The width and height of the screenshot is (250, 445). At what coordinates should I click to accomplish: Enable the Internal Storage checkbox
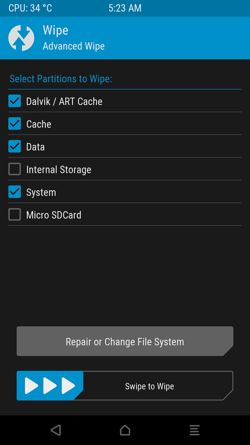[x=14, y=169]
